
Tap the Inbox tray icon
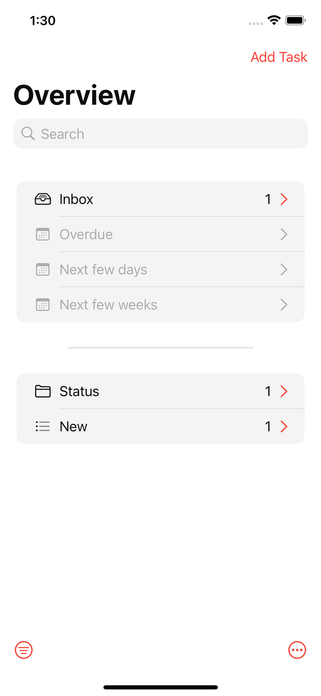pos(43,199)
